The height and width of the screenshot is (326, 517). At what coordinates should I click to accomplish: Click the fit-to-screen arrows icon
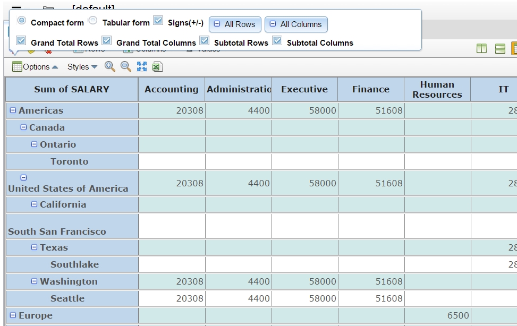(x=142, y=66)
